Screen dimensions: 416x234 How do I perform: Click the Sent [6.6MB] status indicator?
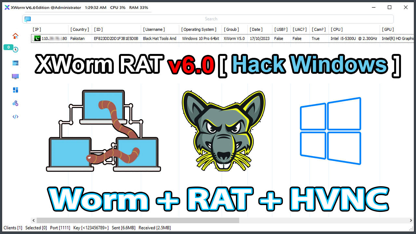123,227
